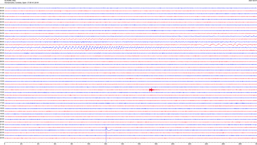Click the 03:30 time label
257x145 pixels.
[2, 28]
